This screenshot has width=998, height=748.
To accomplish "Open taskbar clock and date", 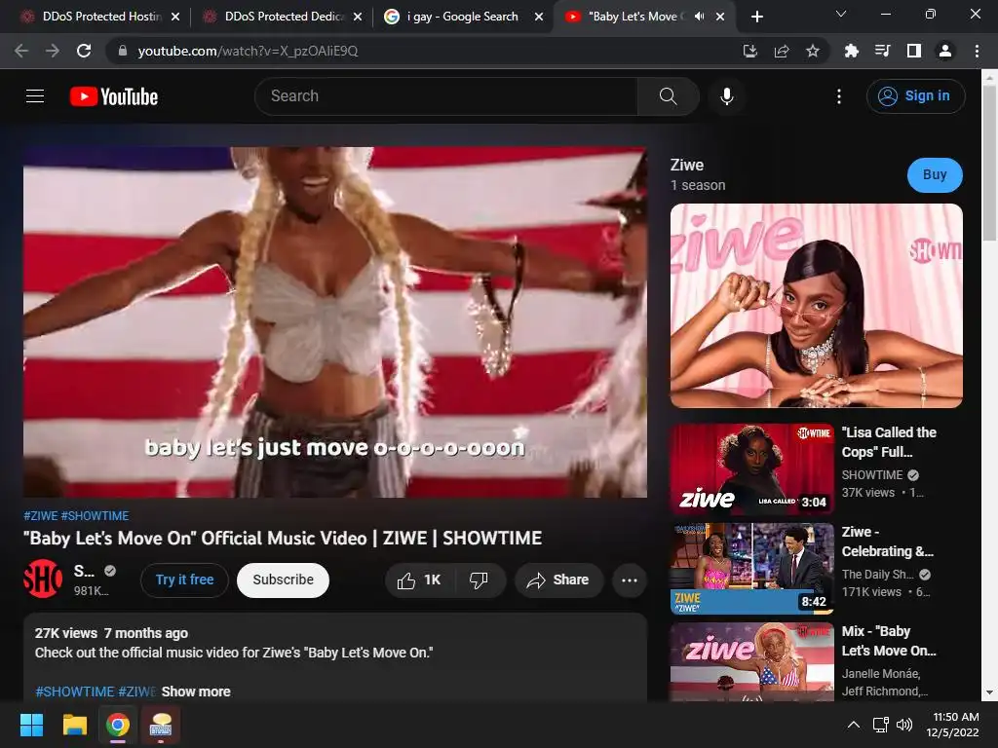I will click(953, 725).
